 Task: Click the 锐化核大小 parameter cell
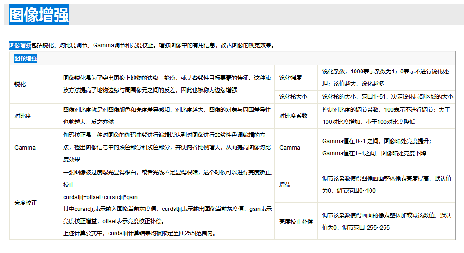tap(293, 97)
